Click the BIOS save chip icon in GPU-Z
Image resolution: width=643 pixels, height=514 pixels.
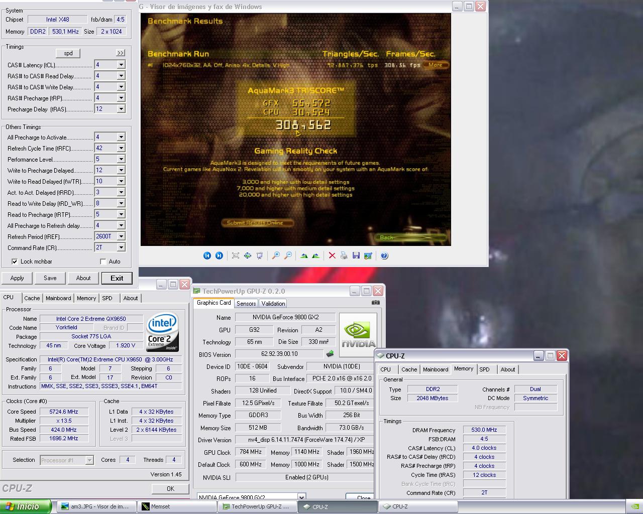click(330, 354)
